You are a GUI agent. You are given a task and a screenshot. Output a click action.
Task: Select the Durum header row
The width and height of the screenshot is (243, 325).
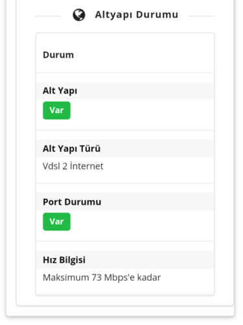(125, 55)
